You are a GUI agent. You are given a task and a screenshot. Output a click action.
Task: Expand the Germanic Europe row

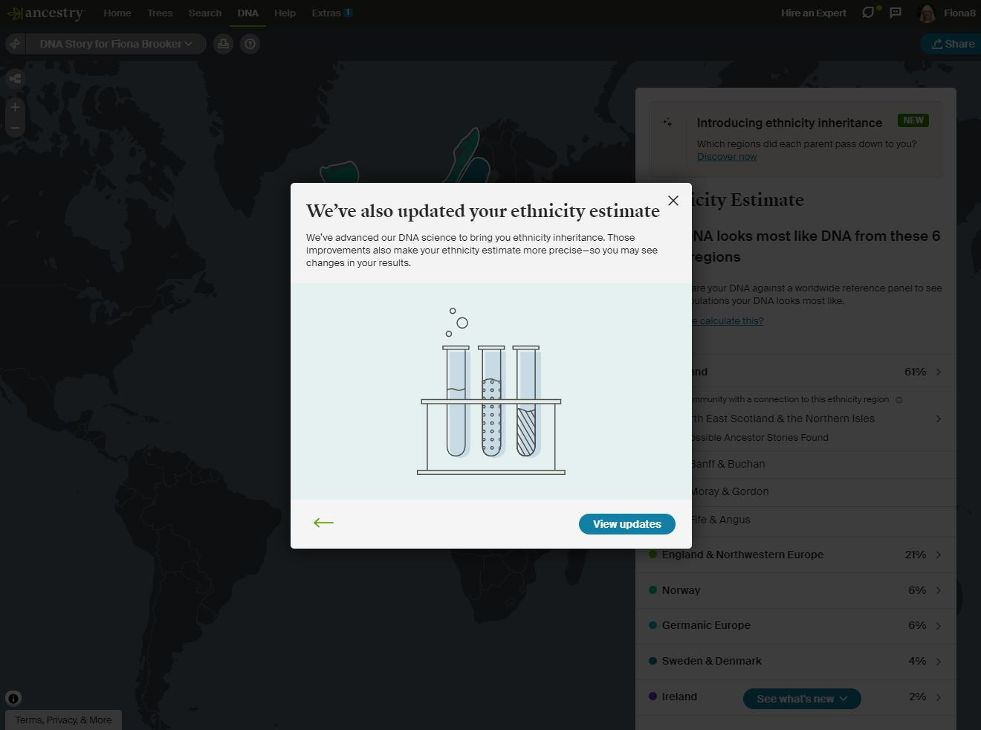796,625
